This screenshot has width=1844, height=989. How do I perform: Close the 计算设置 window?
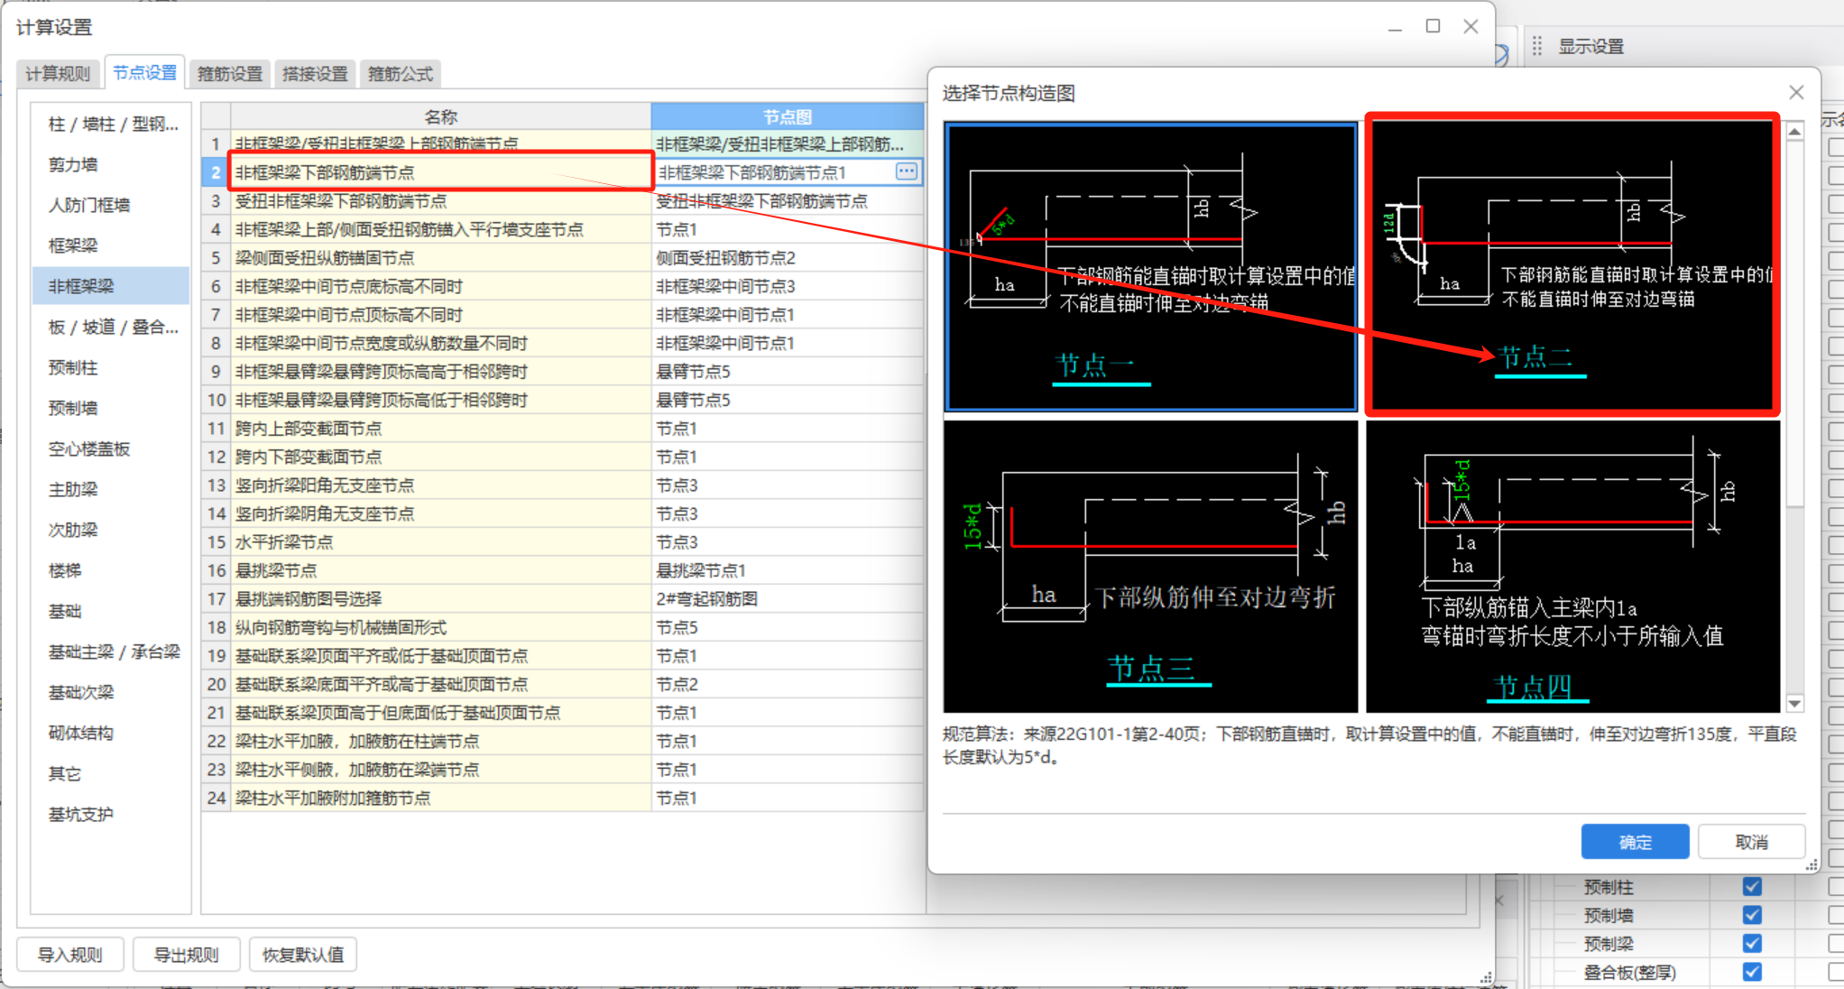click(x=1471, y=26)
